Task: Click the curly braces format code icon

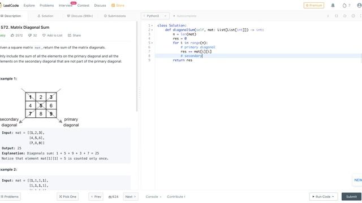Action: coord(337,16)
